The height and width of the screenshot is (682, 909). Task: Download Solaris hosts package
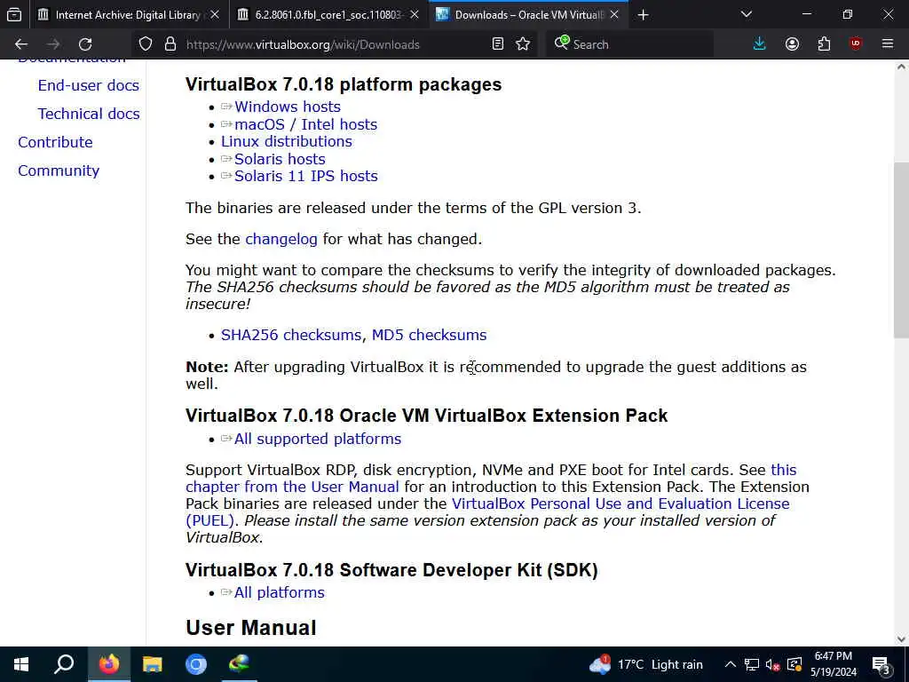(x=280, y=159)
